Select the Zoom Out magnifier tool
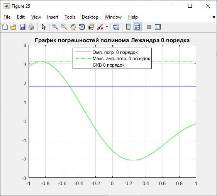The image size is (217, 196). [64, 27]
